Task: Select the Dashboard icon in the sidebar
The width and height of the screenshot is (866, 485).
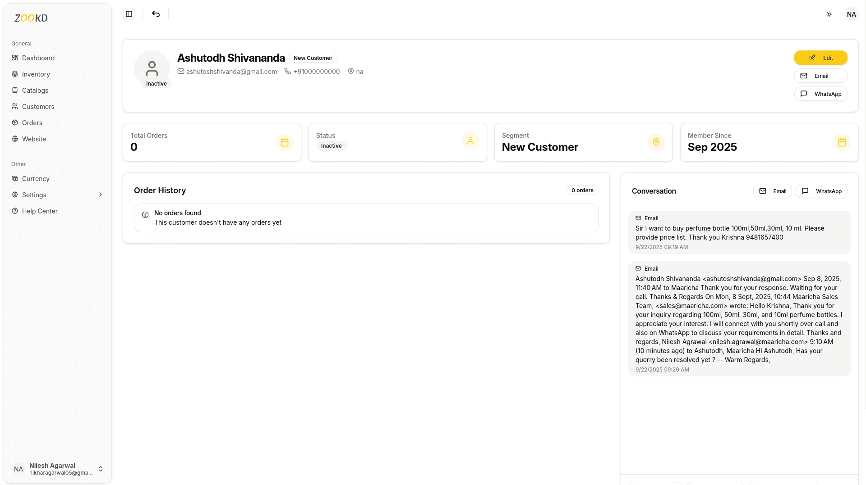Action: (15, 58)
